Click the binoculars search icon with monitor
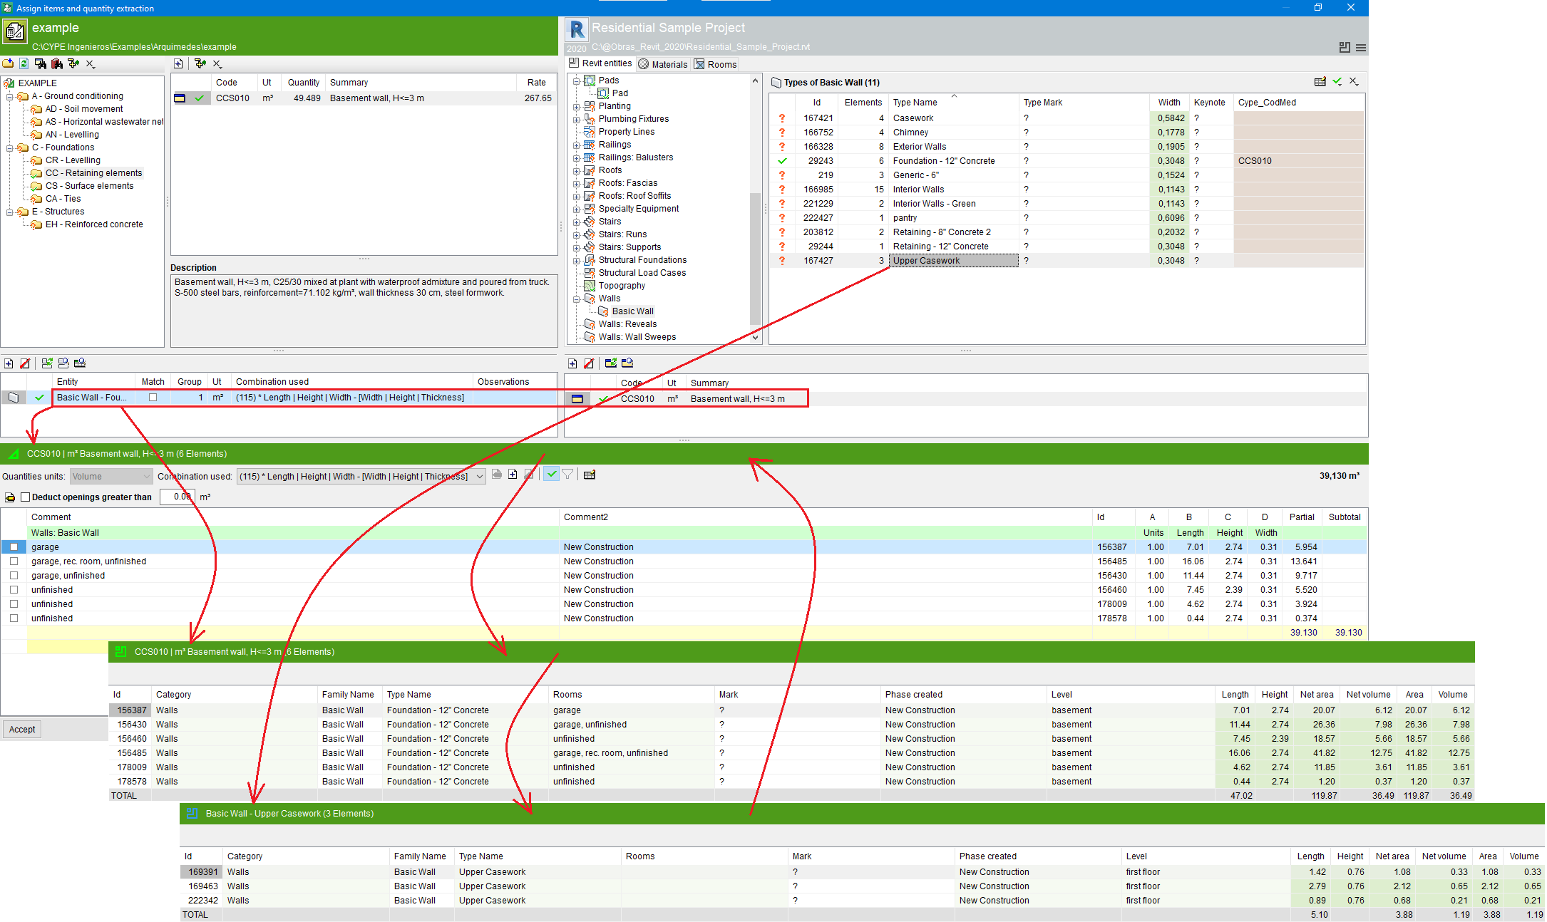Image resolution: width=1547 pixels, height=922 pixels. (41, 63)
